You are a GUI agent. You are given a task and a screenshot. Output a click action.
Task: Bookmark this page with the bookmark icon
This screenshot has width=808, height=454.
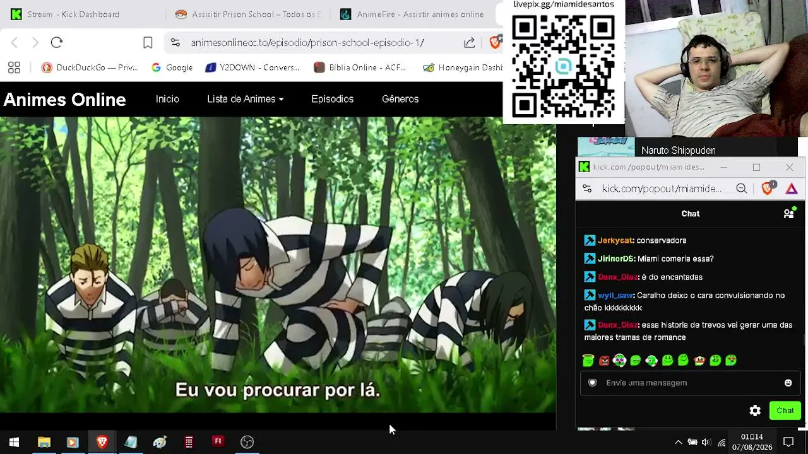click(148, 42)
